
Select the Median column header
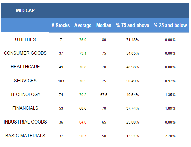(104, 25)
